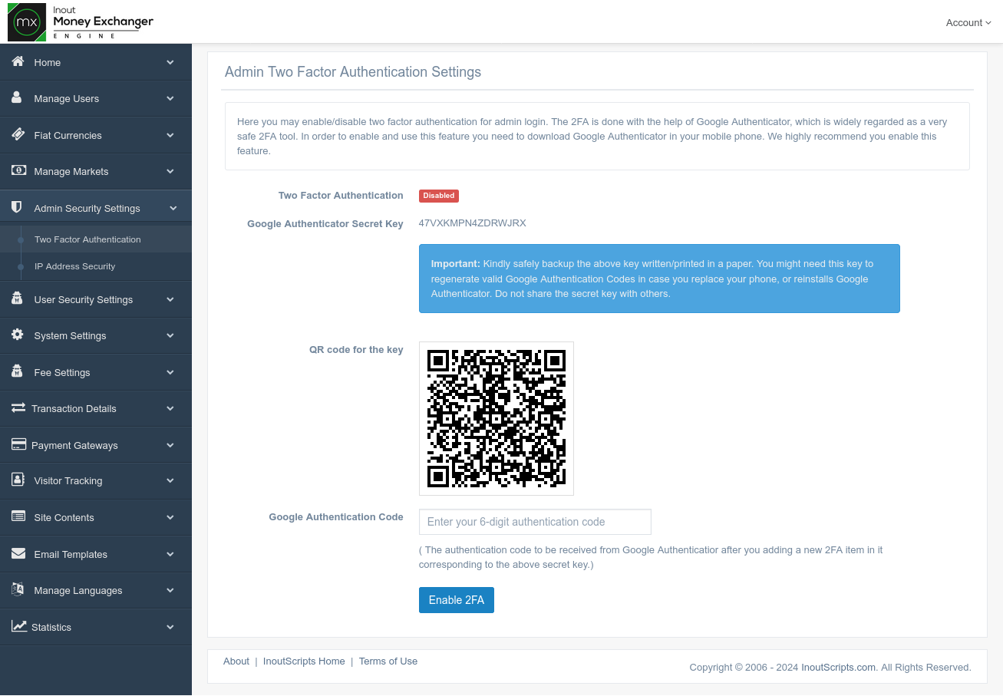Click the Money Exchanger logo
This screenshot has width=1003, height=696.
81,21
